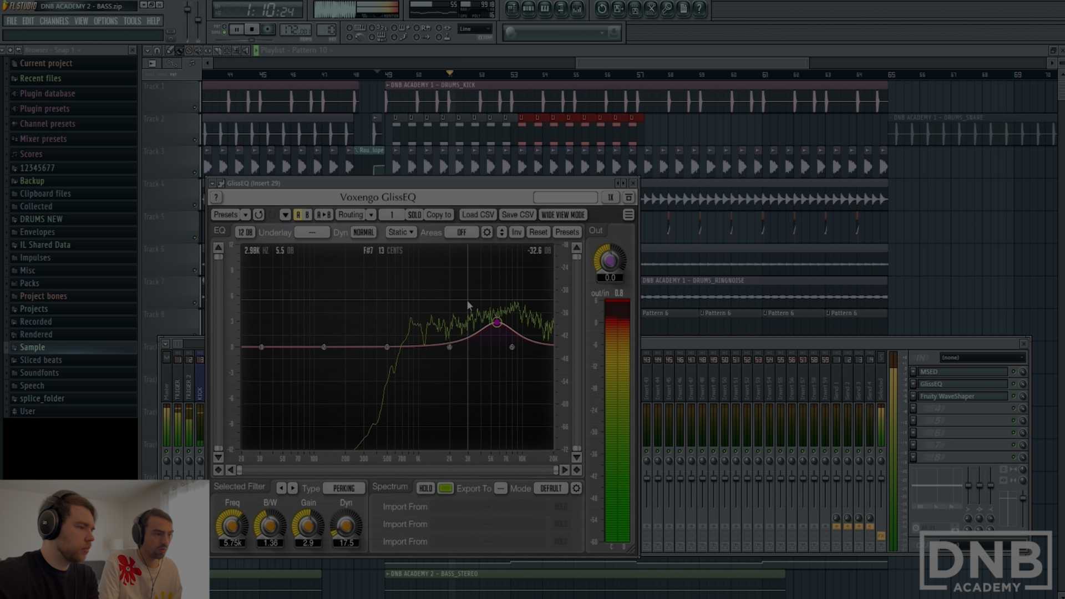1065x599 pixels.
Task: Click the GlissEQ window resize icon
Action: pyautogui.click(x=628, y=197)
